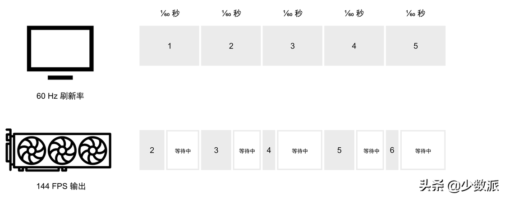The height and width of the screenshot is (198, 505).
Task: Click GPU output frame block 6
Action: 392,150
